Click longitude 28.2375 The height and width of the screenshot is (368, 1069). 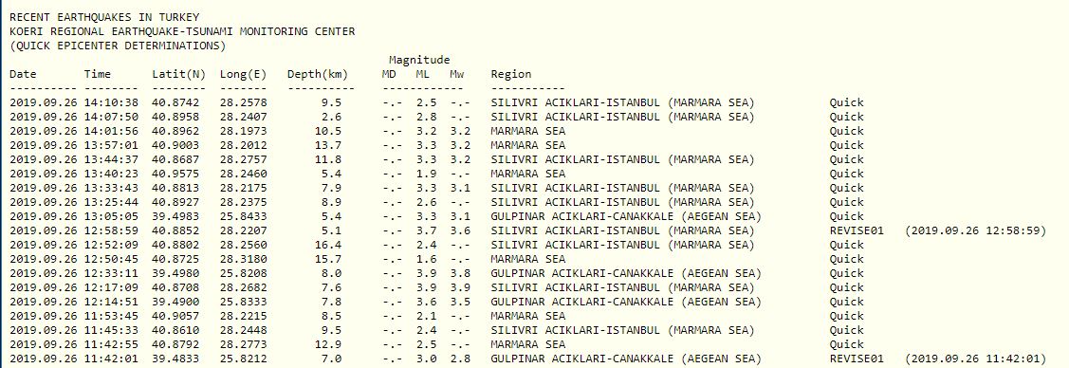pyautogui.click(x=243, y=202)
